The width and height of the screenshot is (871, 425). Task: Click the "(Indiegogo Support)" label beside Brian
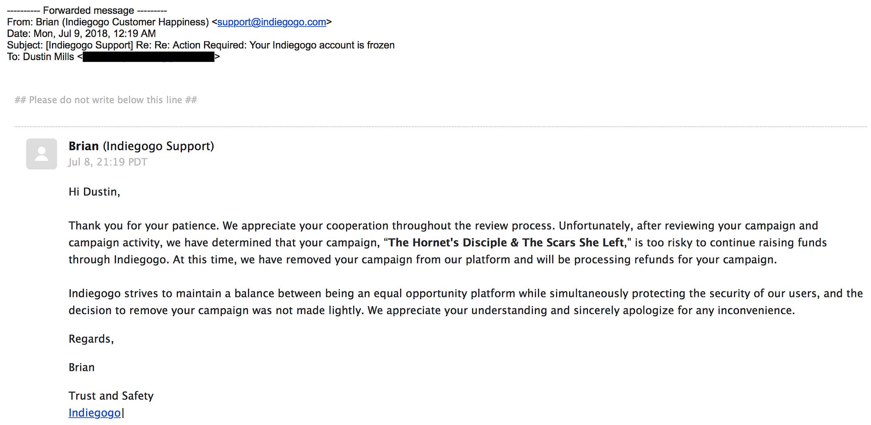coord(159,146)
